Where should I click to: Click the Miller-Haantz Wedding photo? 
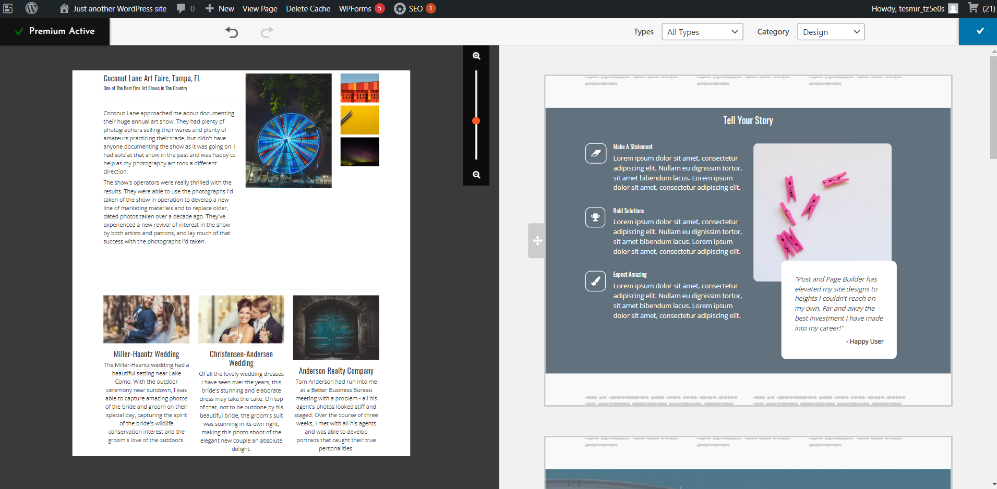(x=146, y=319)
